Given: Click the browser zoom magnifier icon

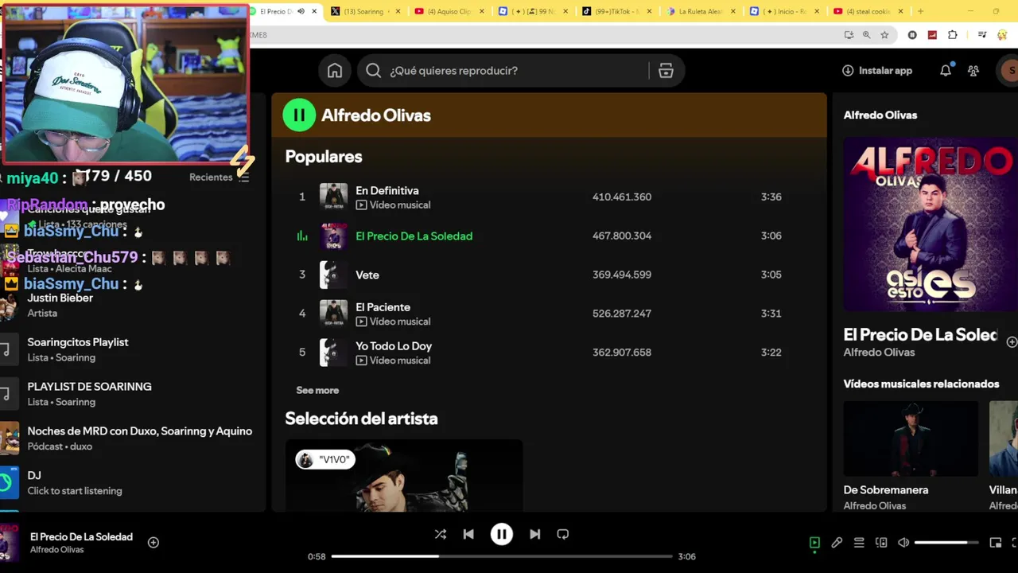Looking at the screenshot, I should click(x=867, y=35).
